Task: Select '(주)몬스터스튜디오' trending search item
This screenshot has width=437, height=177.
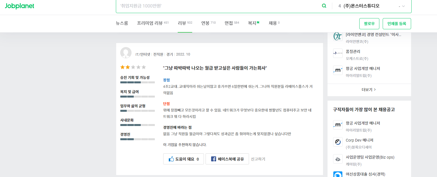Action: [362, 6]
